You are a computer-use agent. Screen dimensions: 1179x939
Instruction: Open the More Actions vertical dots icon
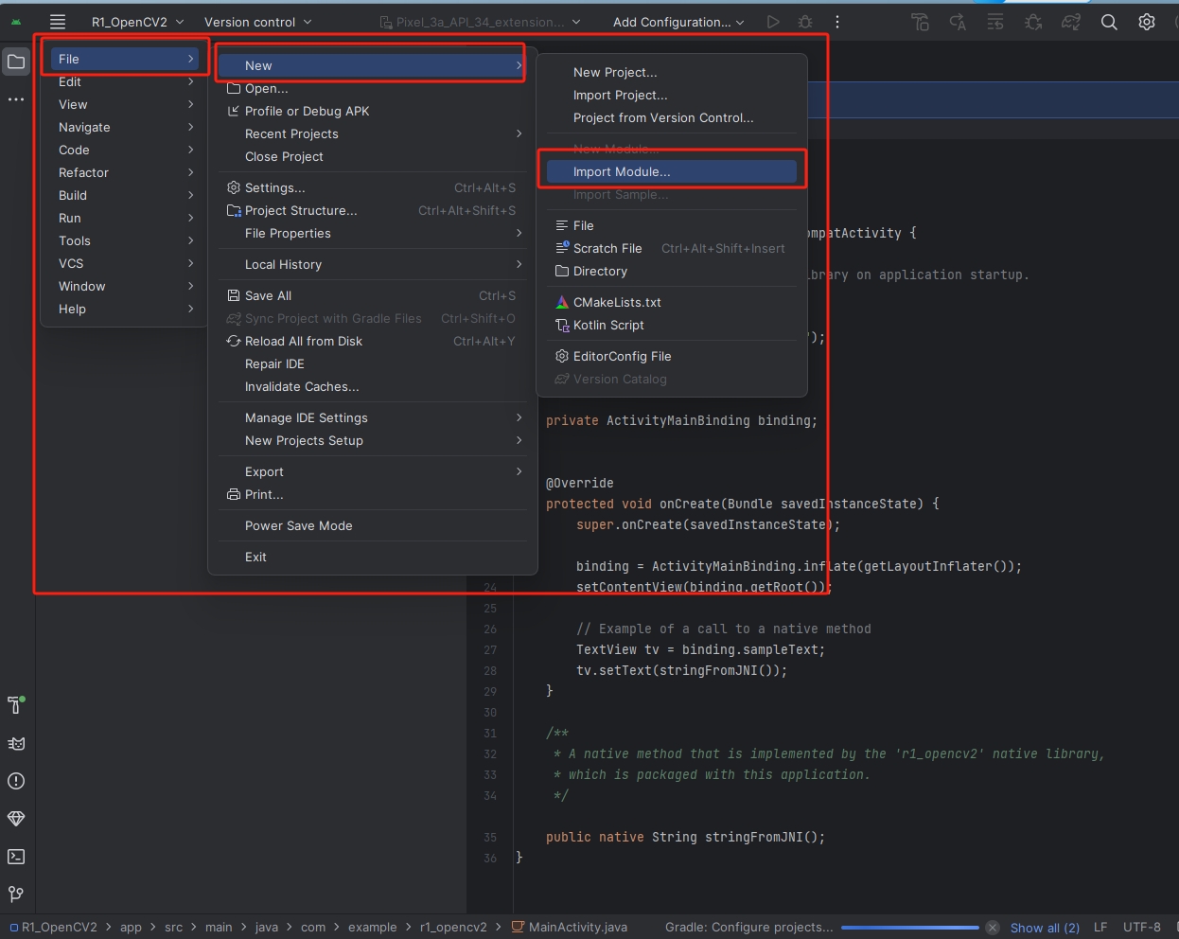[837, 22]
